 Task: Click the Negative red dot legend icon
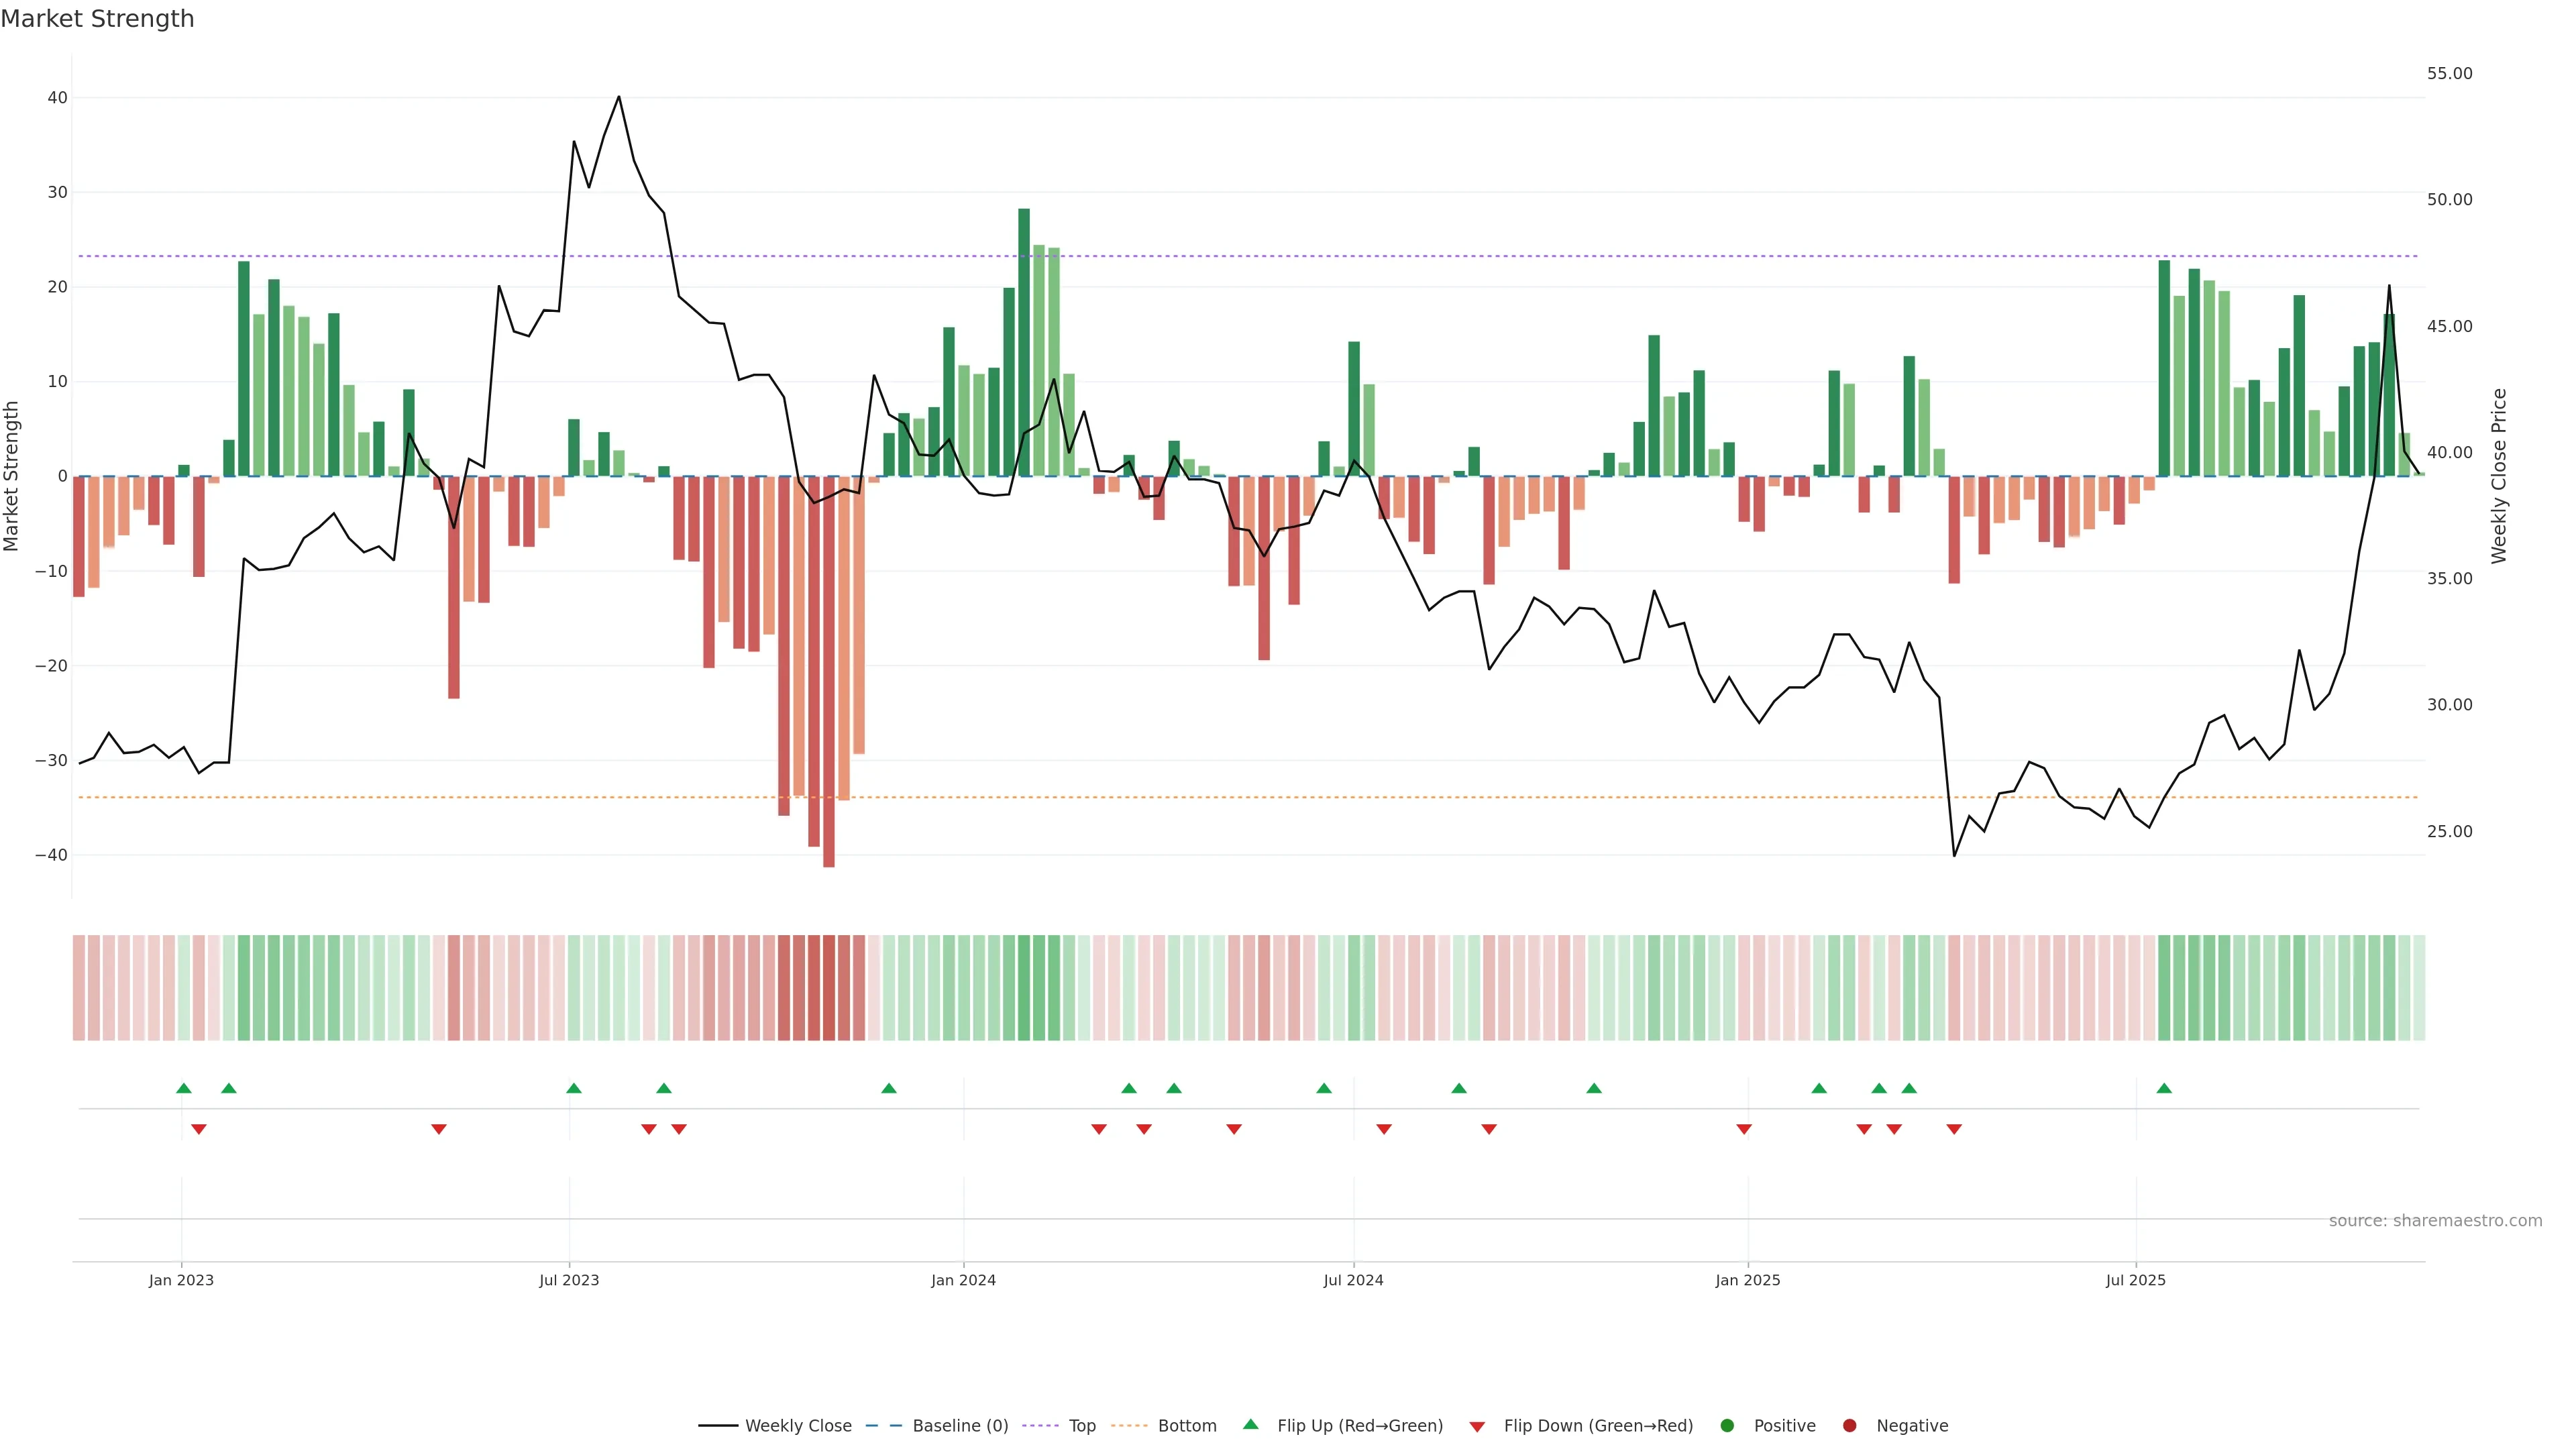[x=1849, y=1425]
